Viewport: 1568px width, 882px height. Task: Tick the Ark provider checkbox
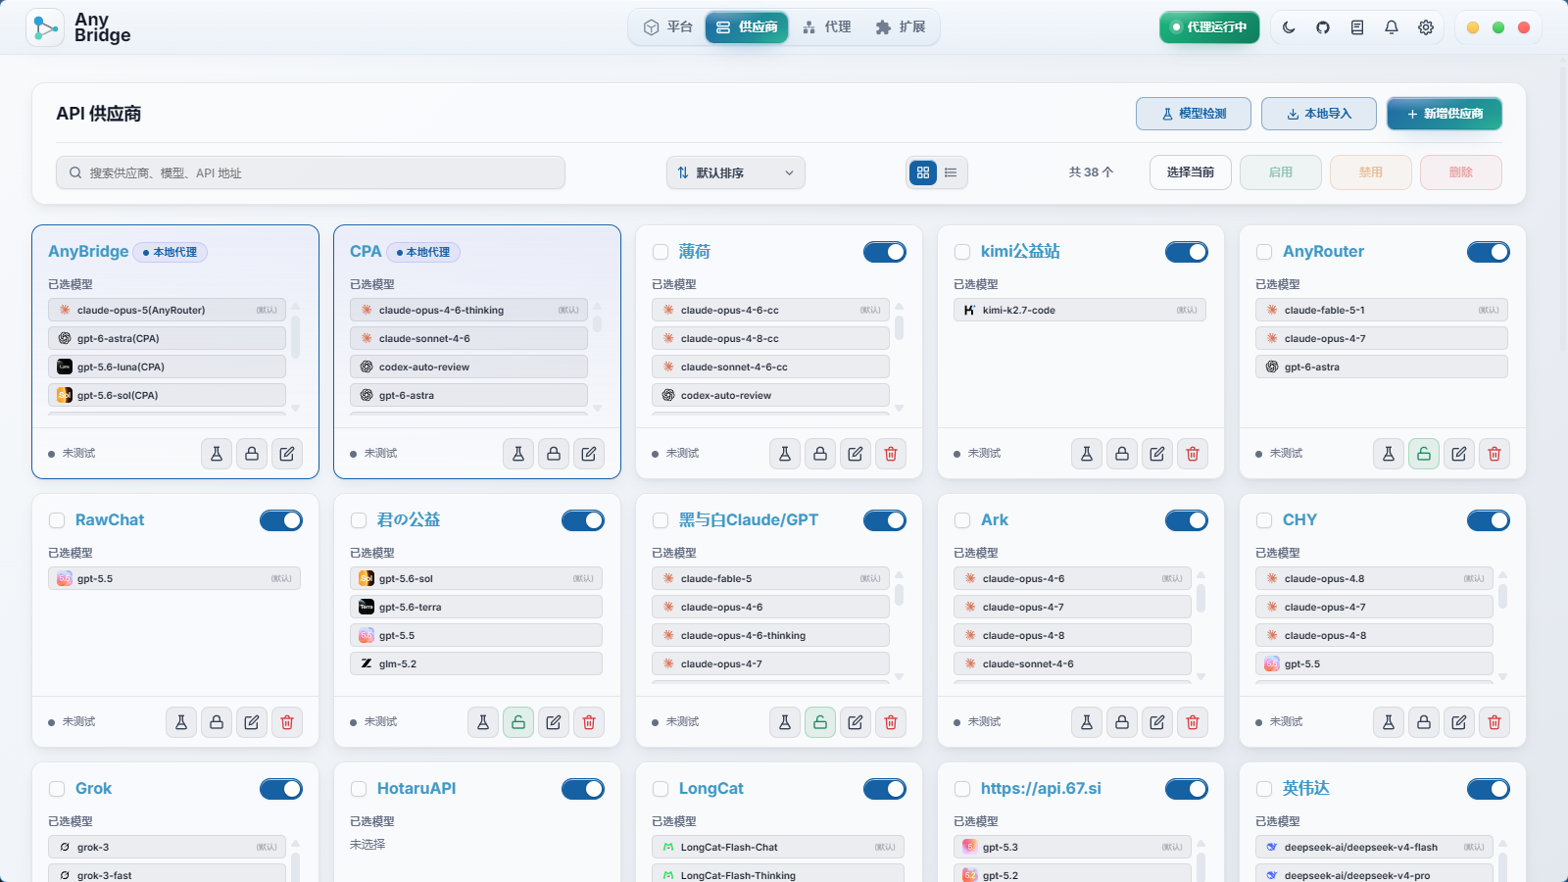pyautogui.click(x=962, y=520)
